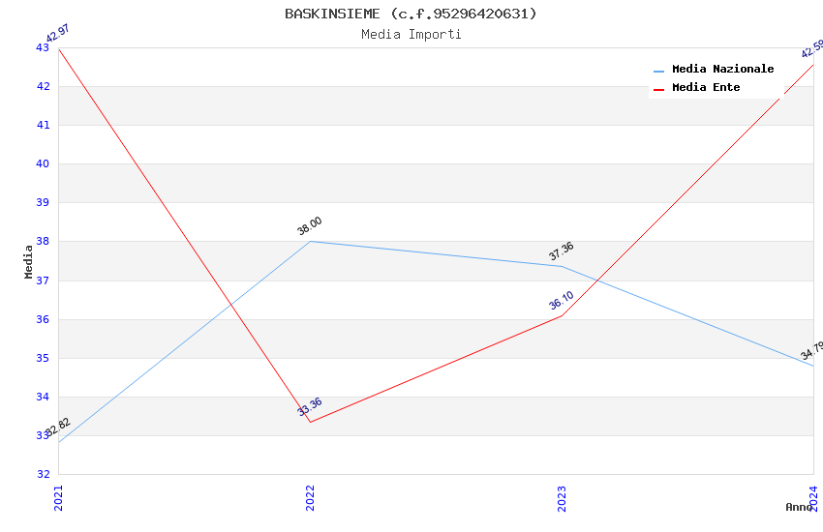823x532 pixels.
Task: Click the 32.82 data point label
Action: click(x=57, y=429)
